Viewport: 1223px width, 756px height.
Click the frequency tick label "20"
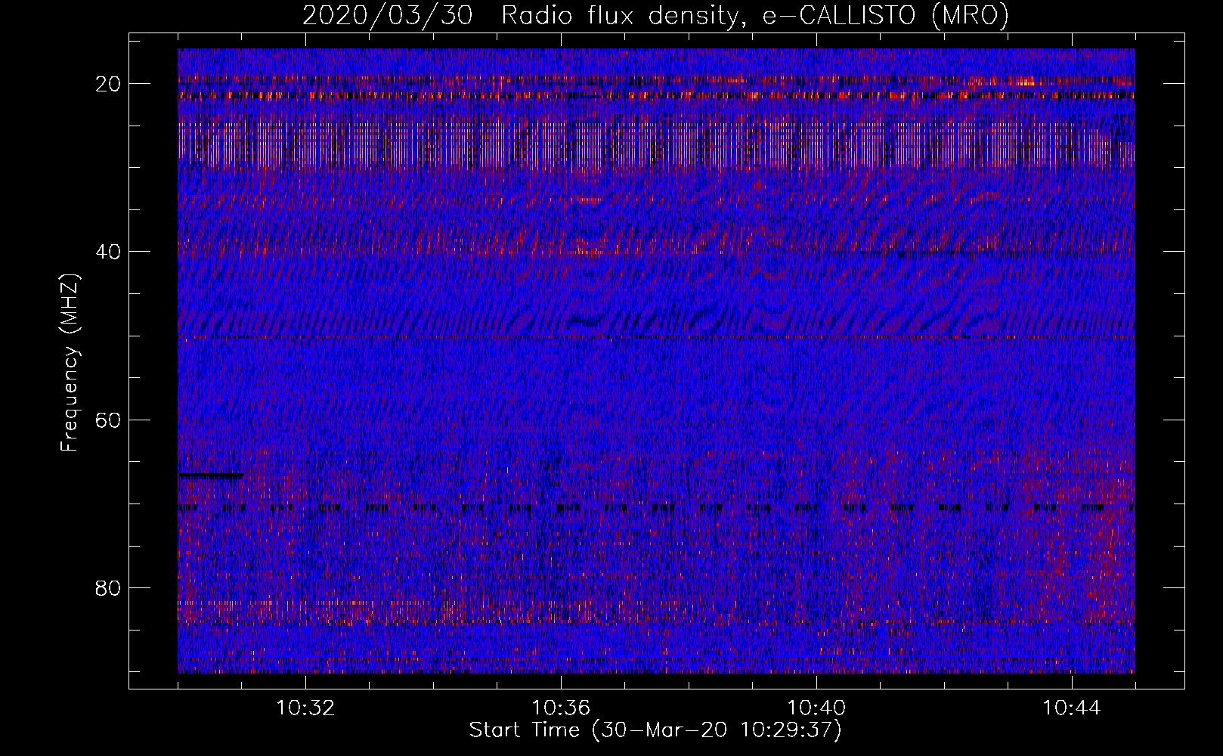[x=108, y=83]
